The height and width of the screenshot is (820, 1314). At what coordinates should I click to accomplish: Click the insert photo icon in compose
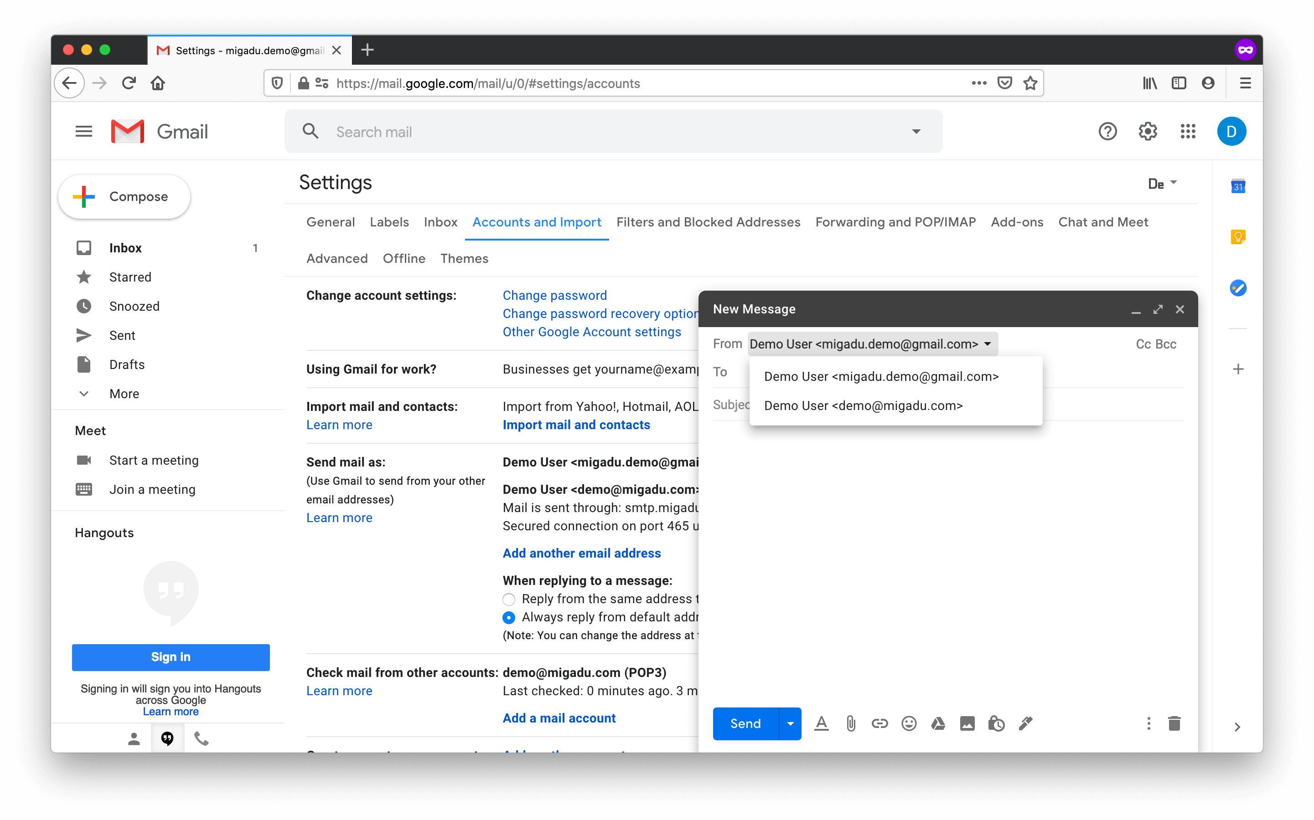[966, 723]
